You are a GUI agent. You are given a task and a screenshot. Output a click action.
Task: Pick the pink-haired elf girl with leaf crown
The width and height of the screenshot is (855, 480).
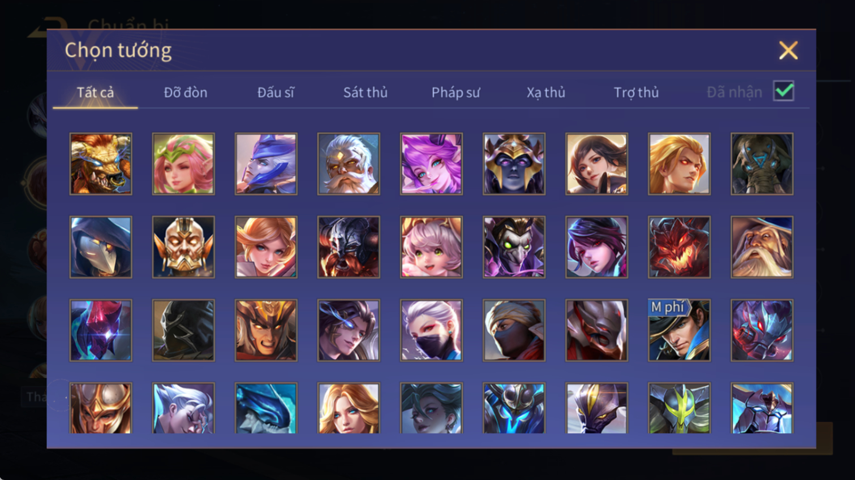point(183,164)
